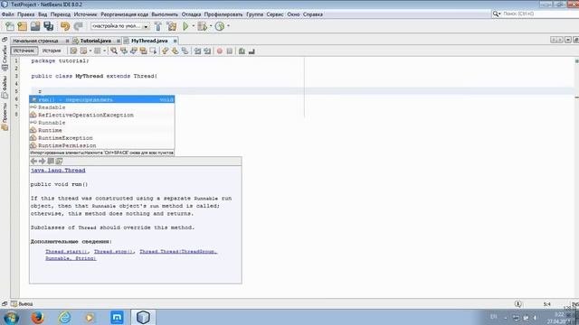Image resolution: width=579 pixels, height=325 pixels.
Task: Click the Comment lines icon
Action: [242, 51]
